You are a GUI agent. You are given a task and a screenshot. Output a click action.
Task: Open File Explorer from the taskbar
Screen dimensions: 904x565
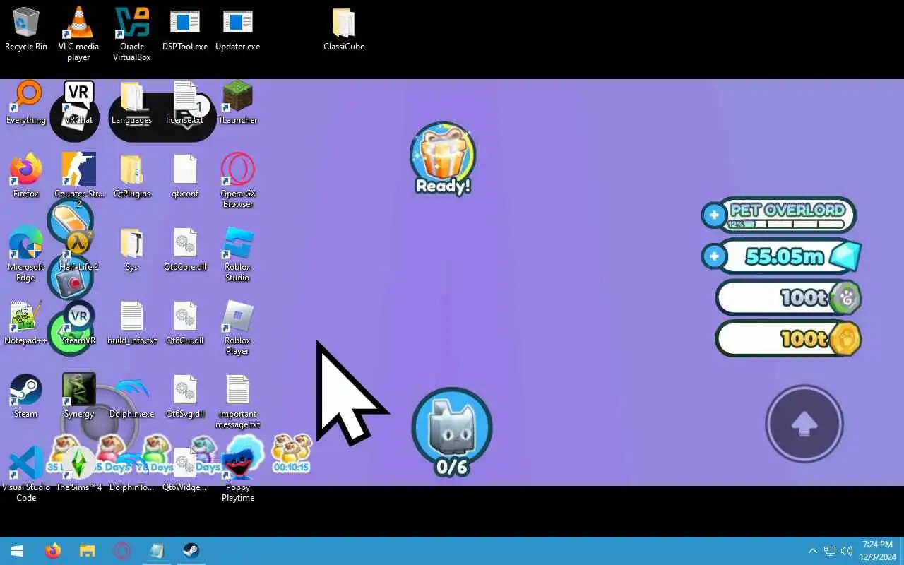pos(87,551)
